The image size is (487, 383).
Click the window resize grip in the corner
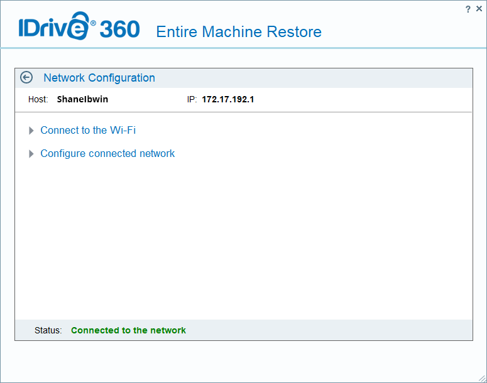click(482, 378)
